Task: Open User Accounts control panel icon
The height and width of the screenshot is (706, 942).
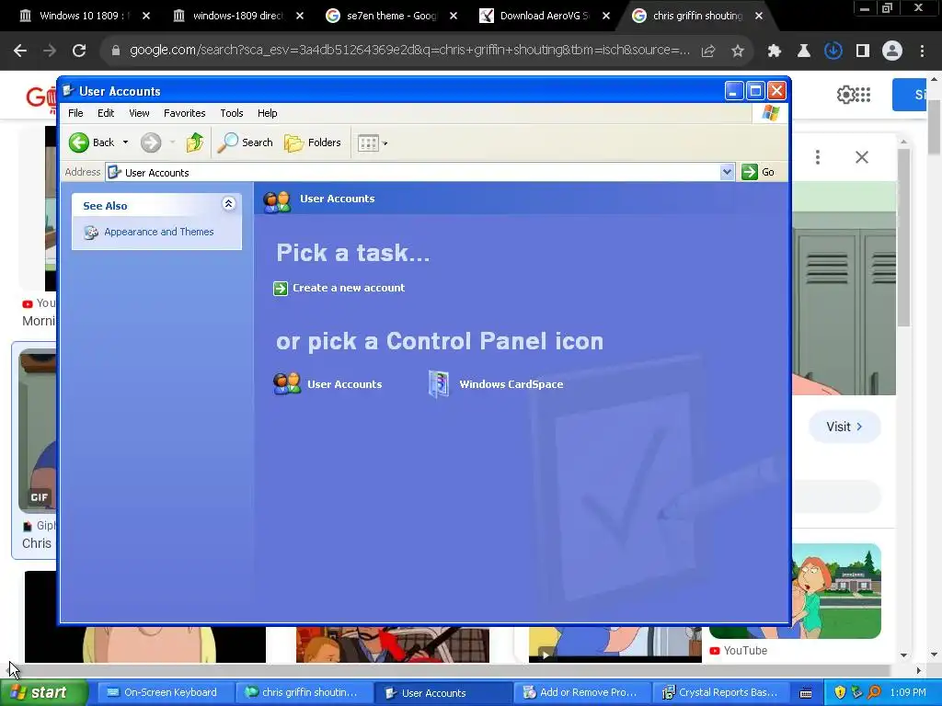Action: (328, 383)
